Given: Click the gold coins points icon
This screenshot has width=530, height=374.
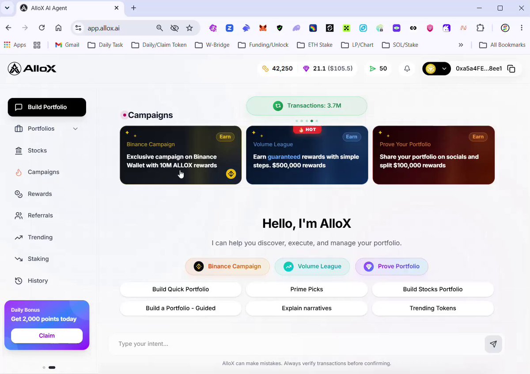Looking at the screenshot, I should (265, 69).
